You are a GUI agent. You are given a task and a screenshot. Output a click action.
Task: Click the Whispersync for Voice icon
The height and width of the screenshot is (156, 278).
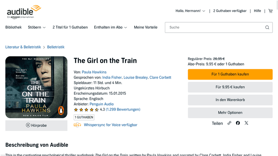(x=78, y=125)
